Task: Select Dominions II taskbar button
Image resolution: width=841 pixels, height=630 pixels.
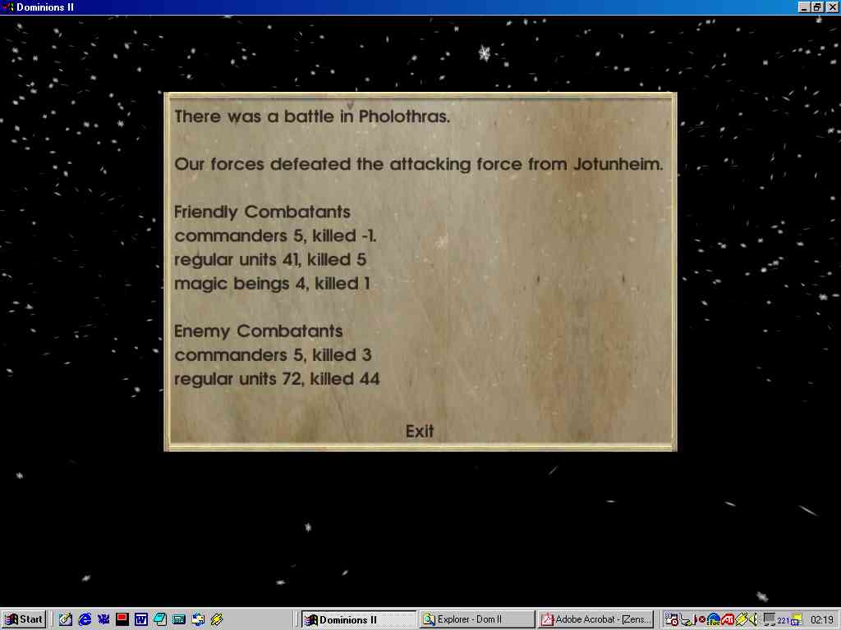Action: pyautogui.click(x=358, y=619)
